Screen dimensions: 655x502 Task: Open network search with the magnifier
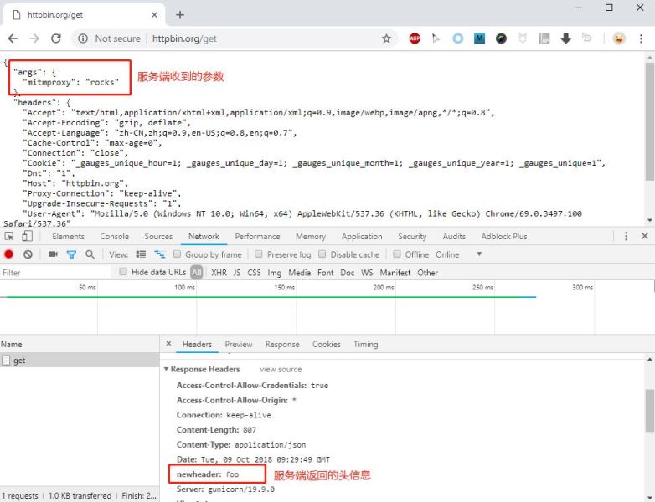coord(90,254)
